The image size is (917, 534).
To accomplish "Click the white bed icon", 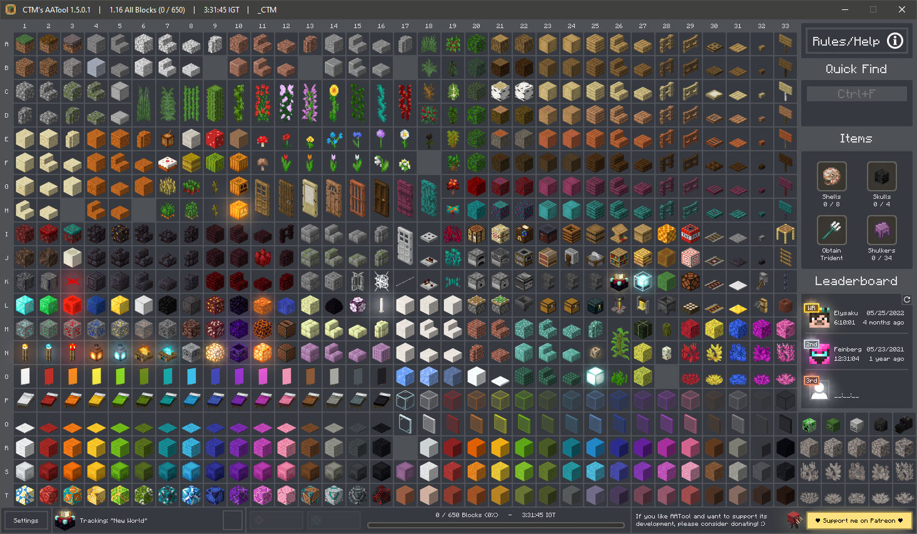I will tap(24, 400).
